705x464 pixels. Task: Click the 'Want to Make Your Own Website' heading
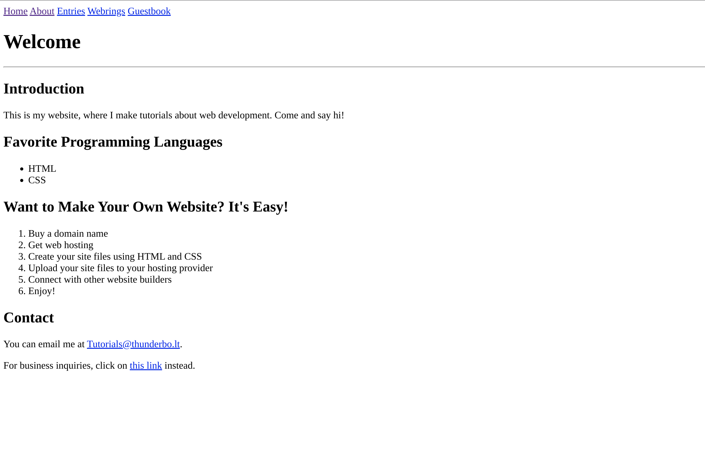[x=146, y=207]
